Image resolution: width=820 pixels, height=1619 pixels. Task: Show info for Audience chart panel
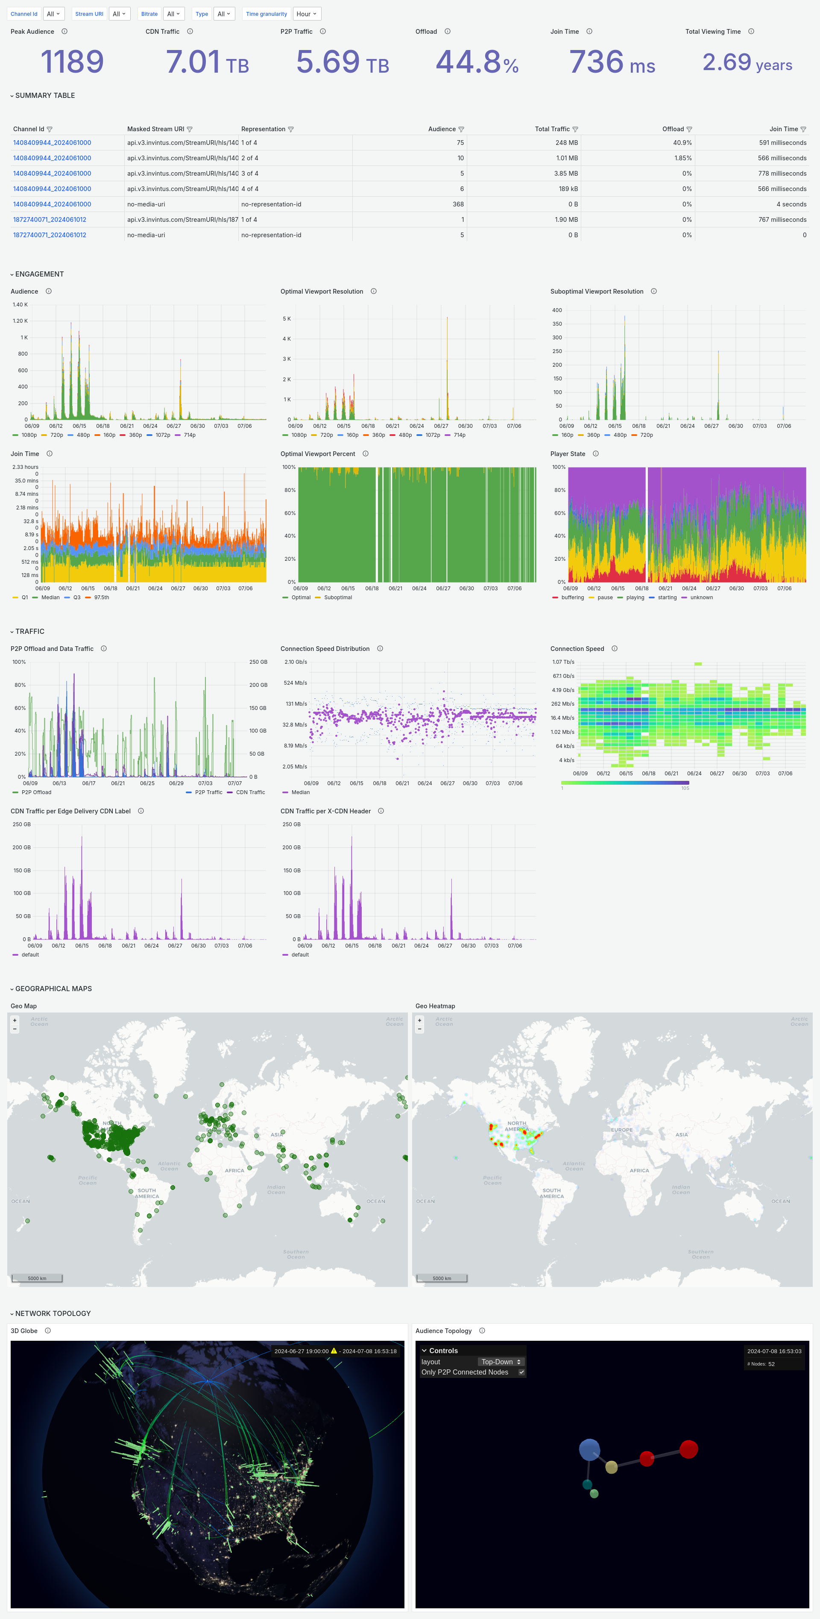pos(48,291)
